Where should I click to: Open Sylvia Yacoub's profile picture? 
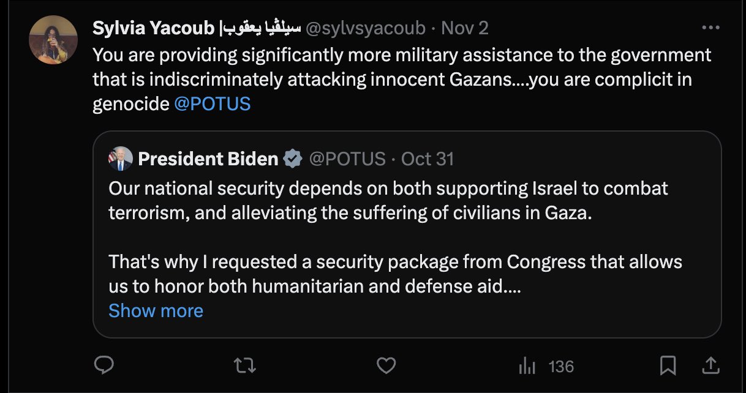[x=53, y=40]
